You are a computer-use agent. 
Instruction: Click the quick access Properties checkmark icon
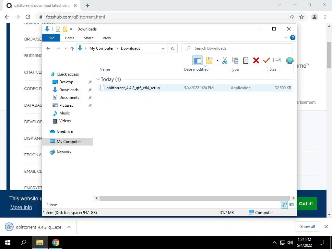[x=58, y=29]
